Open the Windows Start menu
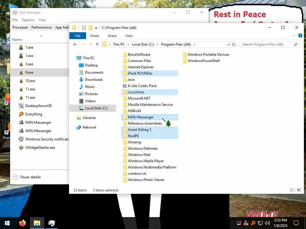Image resolution: width=306 pixels, height=229 pixels. (x=7, y=223)
